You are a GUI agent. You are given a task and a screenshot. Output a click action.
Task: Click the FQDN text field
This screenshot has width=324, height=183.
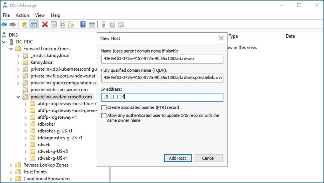tap(162, 78)
